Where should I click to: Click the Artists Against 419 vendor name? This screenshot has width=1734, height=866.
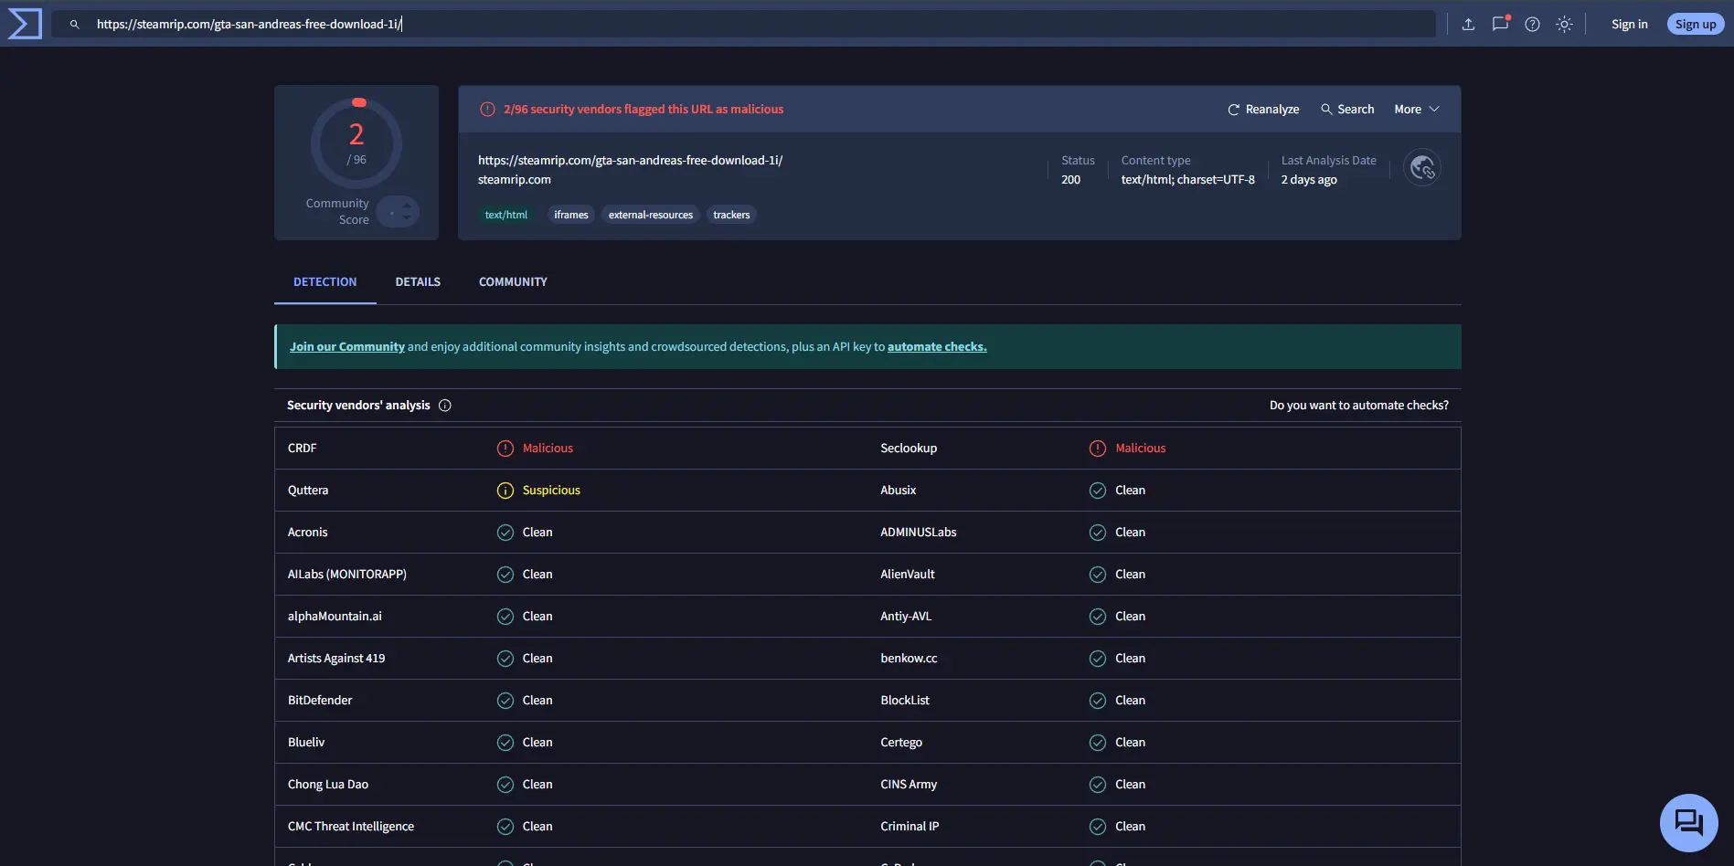click(336, 659)
